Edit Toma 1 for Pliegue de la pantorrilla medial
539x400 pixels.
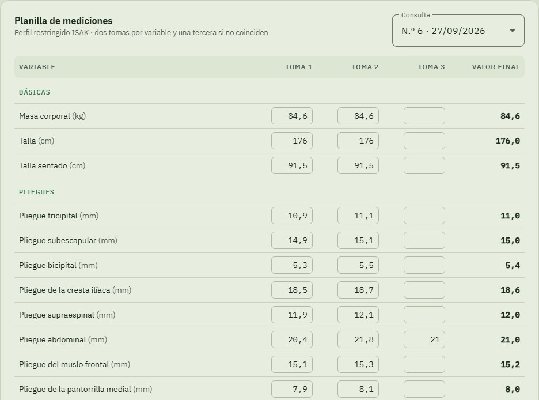click(292, 389)
